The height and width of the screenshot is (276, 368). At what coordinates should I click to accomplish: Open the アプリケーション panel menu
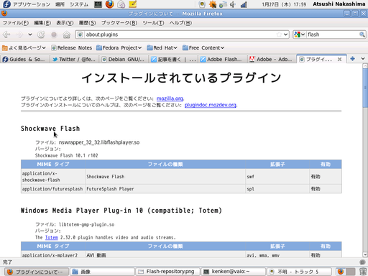pyautogui.click(x=32, y=4)
